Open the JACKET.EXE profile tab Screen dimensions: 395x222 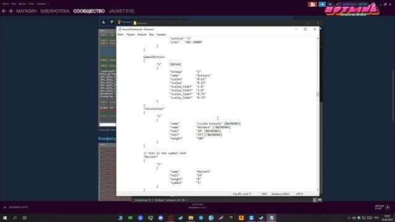[x=122, y=11]
